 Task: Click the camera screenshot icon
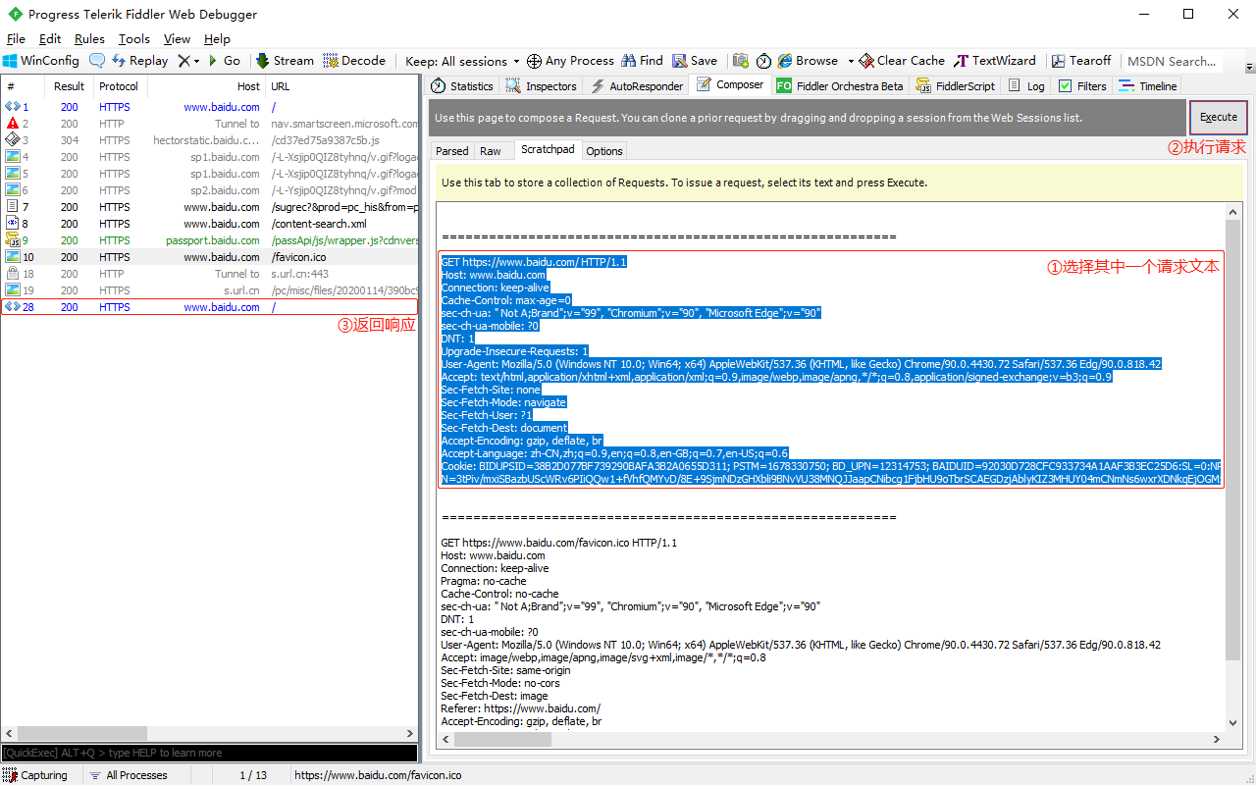point(741,61)
